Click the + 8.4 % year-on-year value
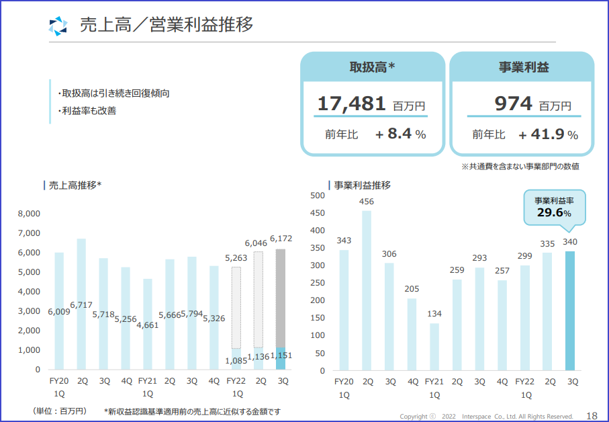This screenshot has width=609, height=422. pos(401,134)
